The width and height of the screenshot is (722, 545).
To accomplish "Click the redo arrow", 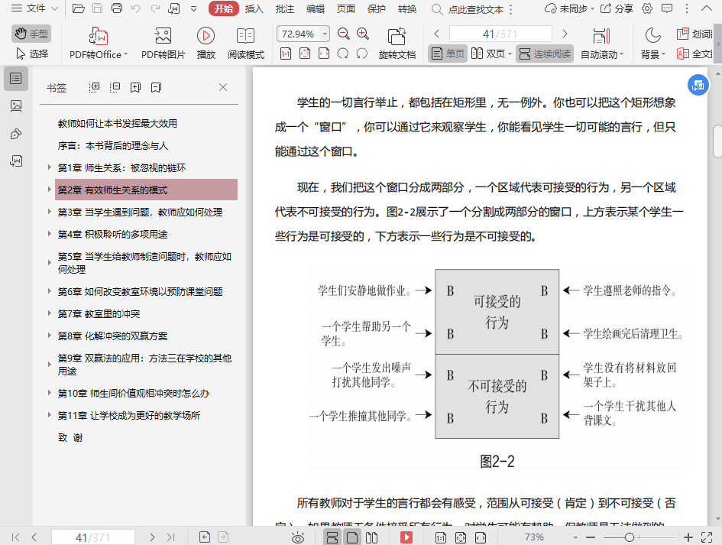I will [x=155, y=8].
